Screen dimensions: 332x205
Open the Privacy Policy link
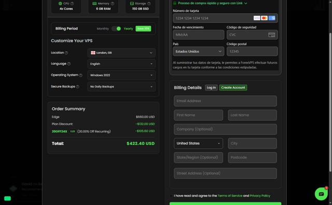(x=260, y=196)
